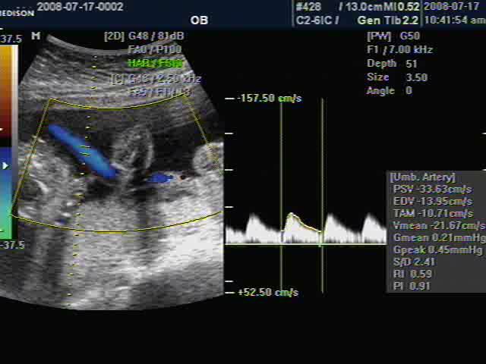Click the Vmean -21.67cm/s result

[439, 226]
